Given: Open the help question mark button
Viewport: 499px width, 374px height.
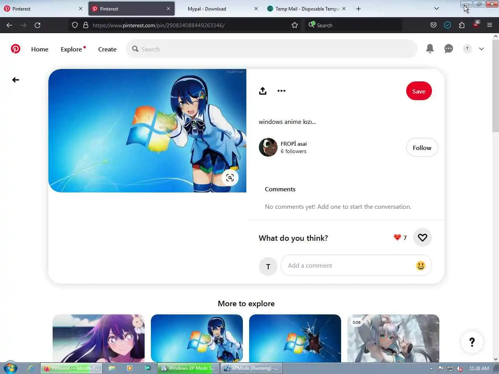Looking at the screenshot, I should coord(472,342).
